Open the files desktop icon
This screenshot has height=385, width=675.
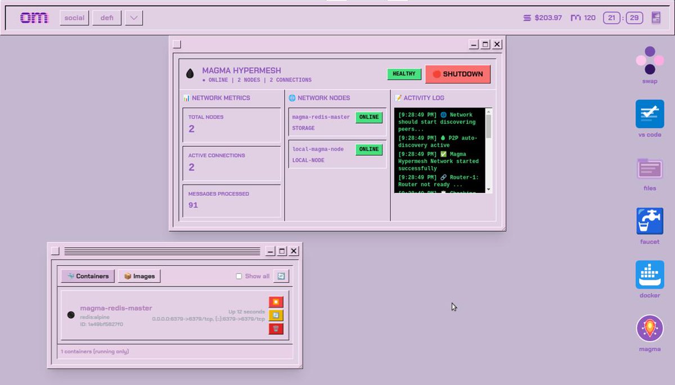tap(650, 168)
